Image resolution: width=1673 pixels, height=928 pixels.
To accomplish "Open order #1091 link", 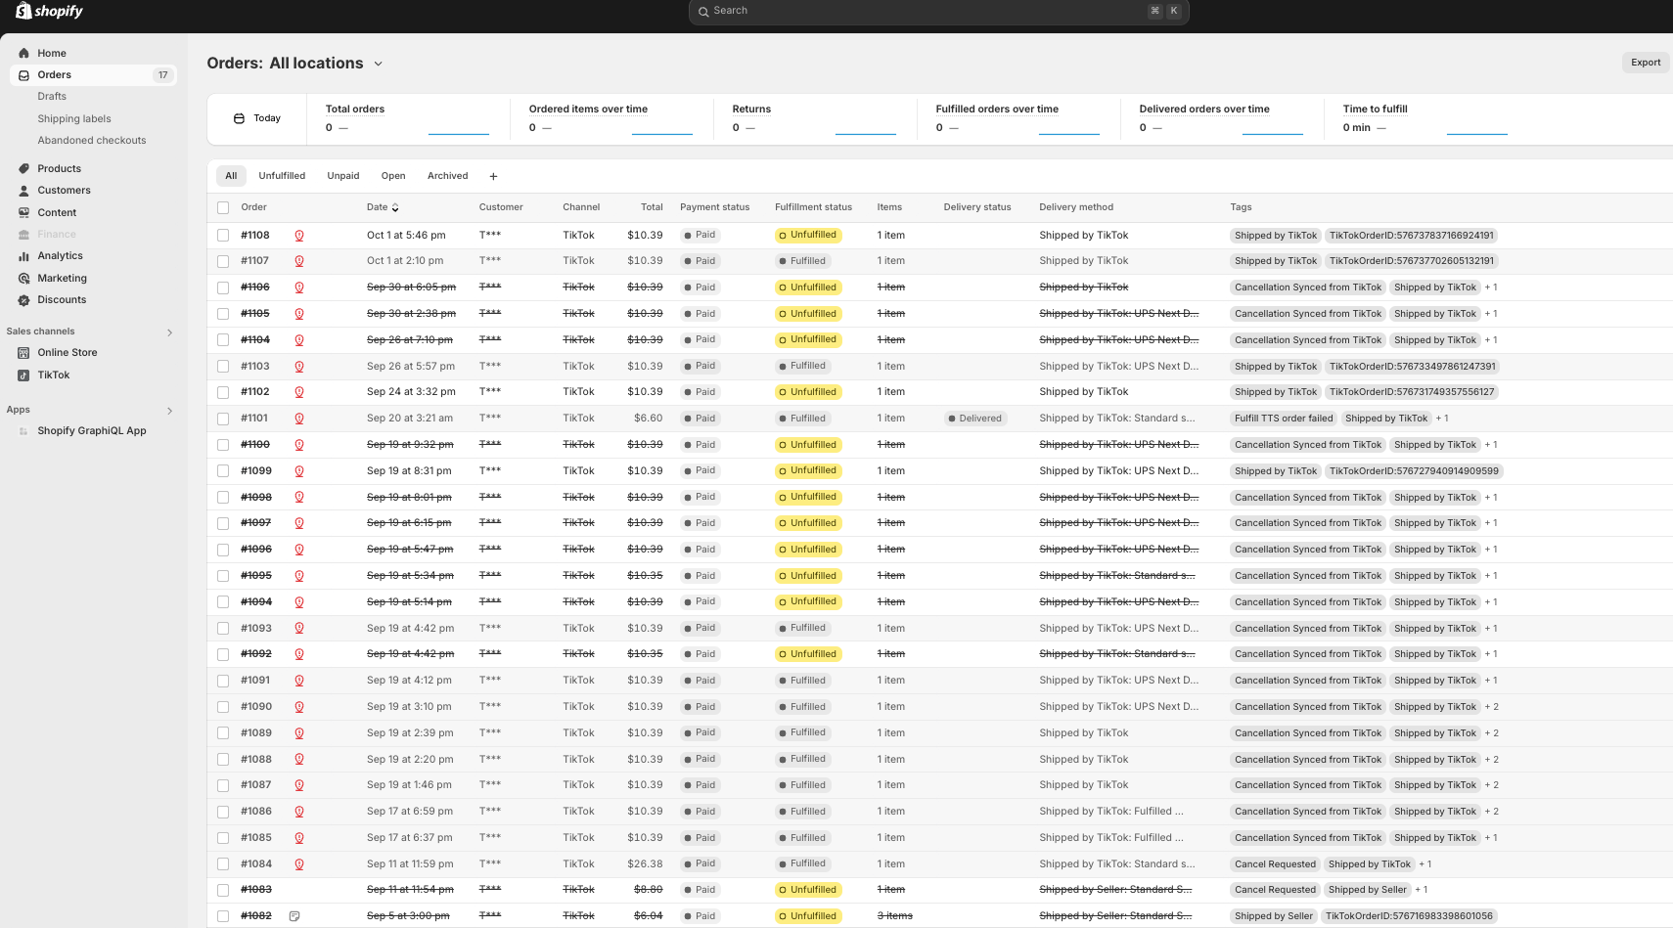I will pos(255,681).
